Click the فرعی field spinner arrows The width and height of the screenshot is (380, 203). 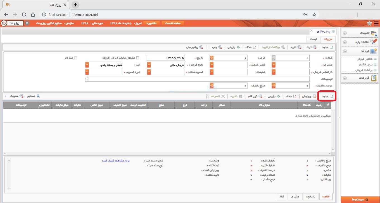pos(212,58)
